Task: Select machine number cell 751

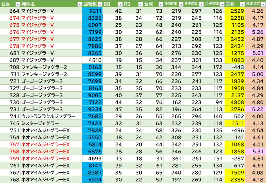Action: [x=10, y=130]
